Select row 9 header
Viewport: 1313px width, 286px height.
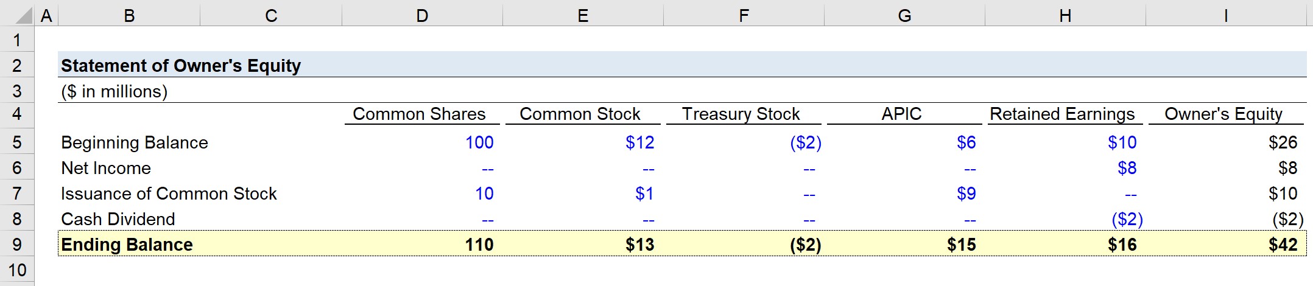tap(17, 244)
